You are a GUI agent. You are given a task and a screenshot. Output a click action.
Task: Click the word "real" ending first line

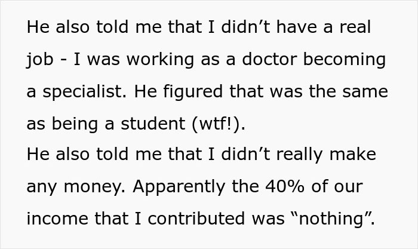coord(355,27)
